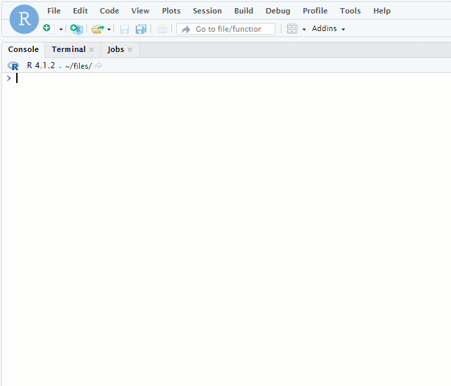Close the Jobs tab
The width and height of the screenshot is (451, 386).
(x=130, y=50)
